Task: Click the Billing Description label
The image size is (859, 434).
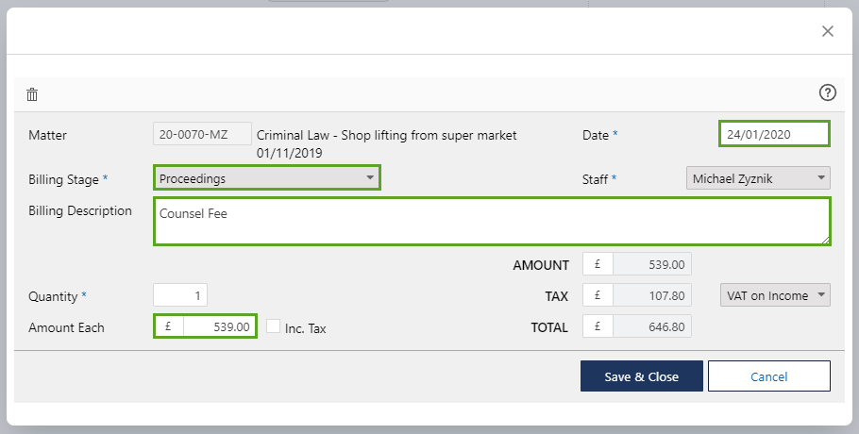Action: coord(80,210)
